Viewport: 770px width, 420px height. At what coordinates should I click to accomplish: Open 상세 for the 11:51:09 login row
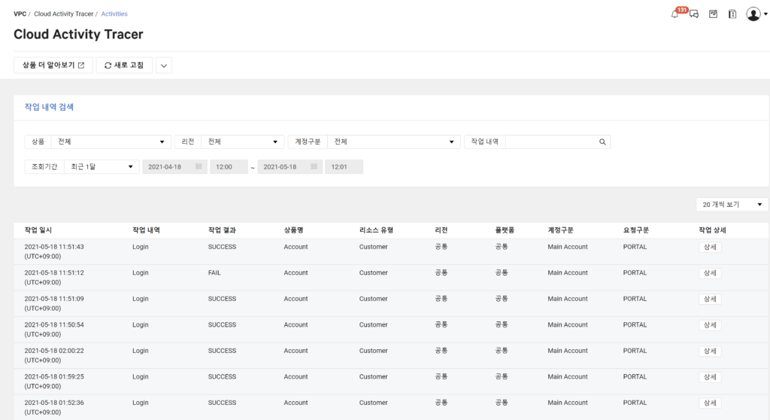pos(710,299)
